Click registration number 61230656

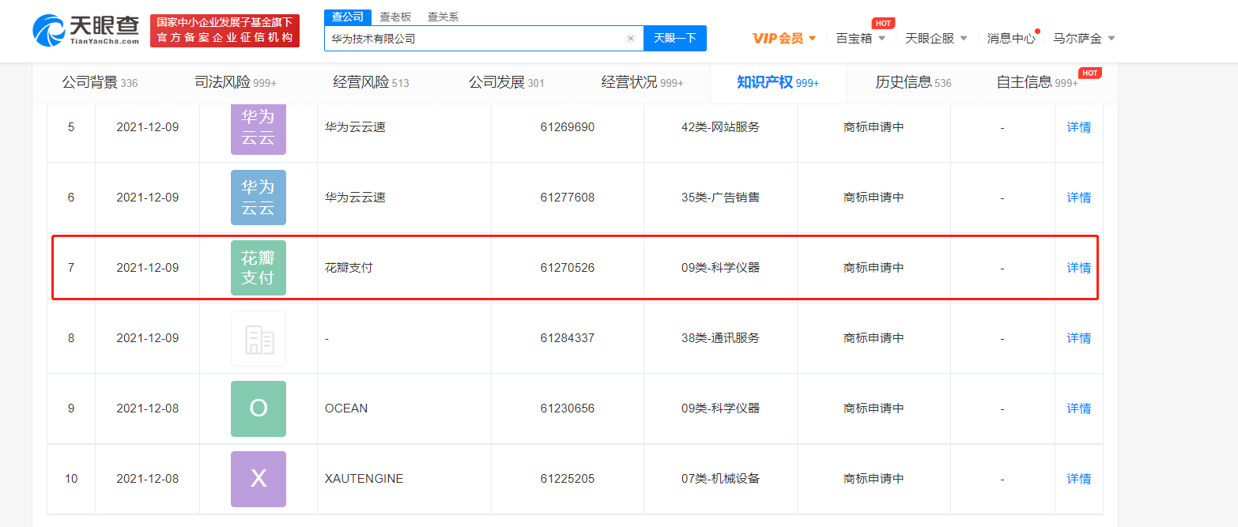(x=568, y=408)
